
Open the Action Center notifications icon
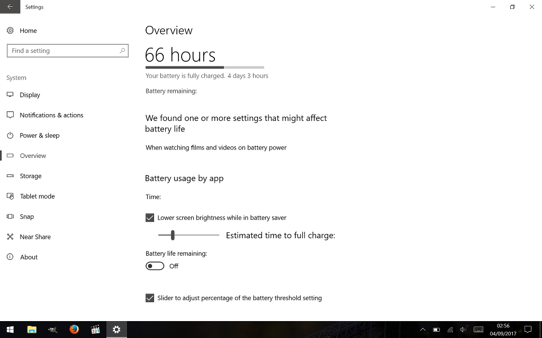tap(527, 330)
